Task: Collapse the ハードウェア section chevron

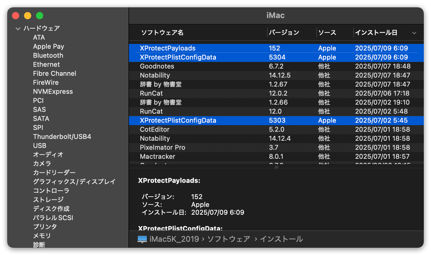Action: 18,28
